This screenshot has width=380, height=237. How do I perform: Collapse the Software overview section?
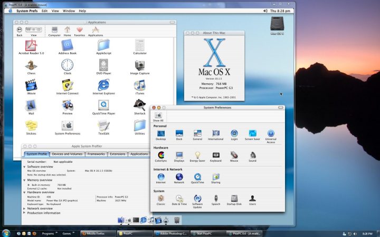[24, 167]
